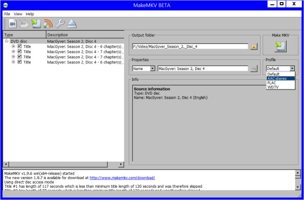Click the Output folder path field

tap(190, 47)
